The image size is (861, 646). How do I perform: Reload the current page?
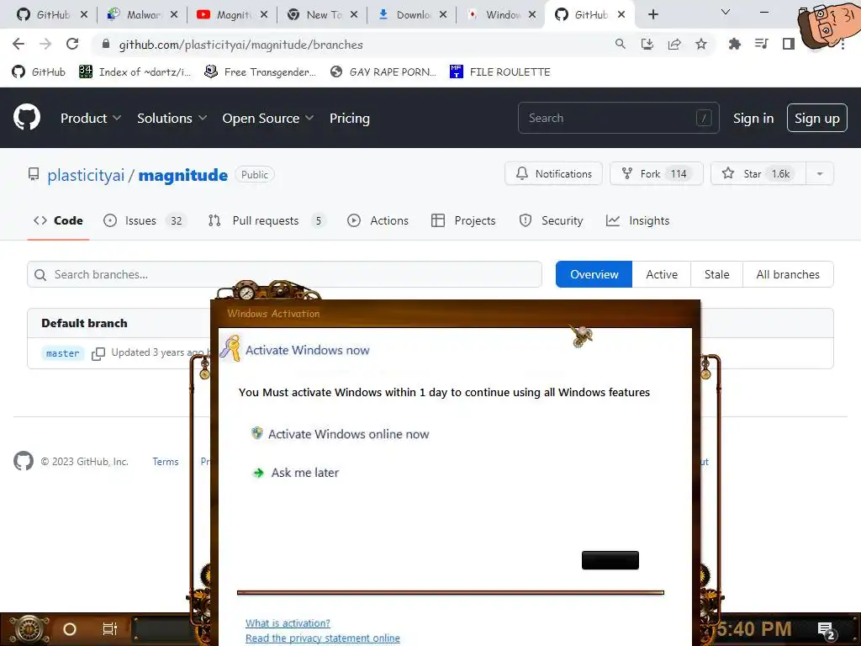(x=72, y=45)
